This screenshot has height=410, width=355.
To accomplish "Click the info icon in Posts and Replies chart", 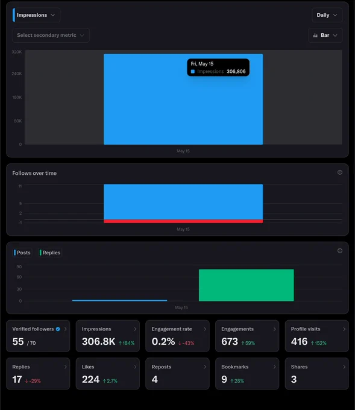I will (339, 251).
